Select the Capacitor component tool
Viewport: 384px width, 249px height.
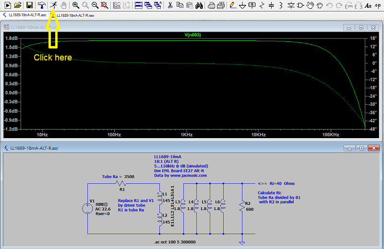272,5
